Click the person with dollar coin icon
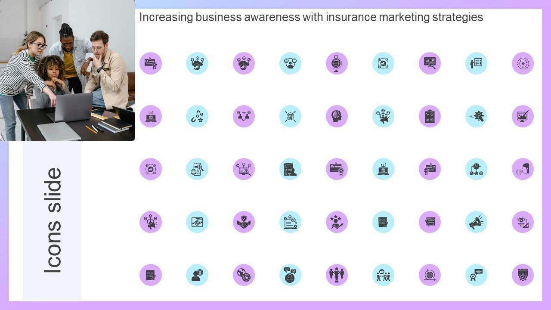 197,275
